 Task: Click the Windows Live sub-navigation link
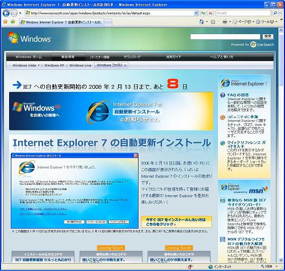tap(80, 65)
